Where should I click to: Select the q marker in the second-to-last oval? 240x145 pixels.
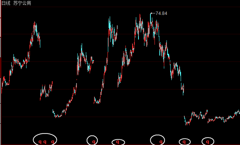tap(184, 142)
